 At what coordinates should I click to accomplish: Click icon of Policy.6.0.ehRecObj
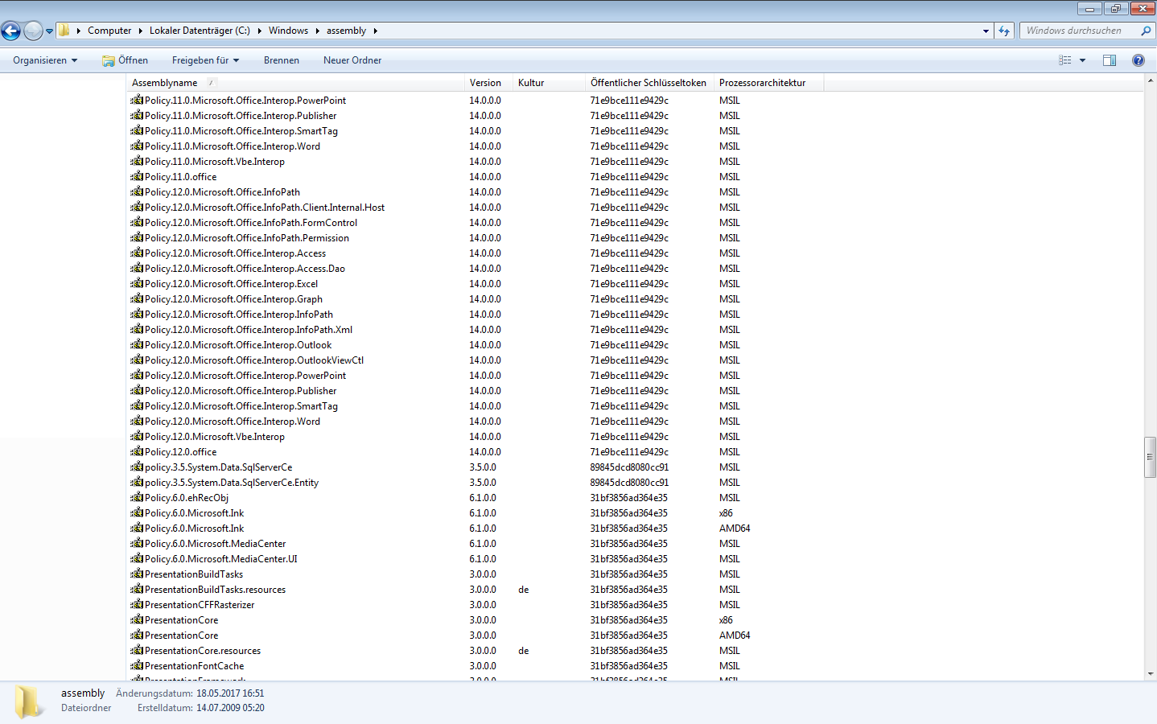tap(137, 497)
